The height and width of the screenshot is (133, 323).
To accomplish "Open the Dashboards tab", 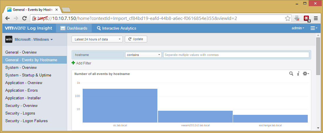I will coord(74,28).
